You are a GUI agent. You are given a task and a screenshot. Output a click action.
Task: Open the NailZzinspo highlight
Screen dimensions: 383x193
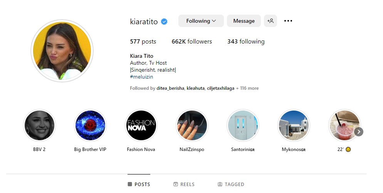(192, 125)
